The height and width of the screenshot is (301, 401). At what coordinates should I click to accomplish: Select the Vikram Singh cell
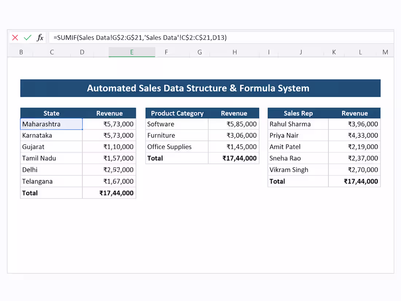[298, 170]
